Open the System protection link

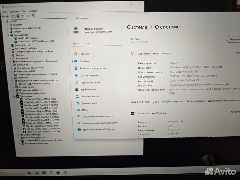(x=195, y=101)
